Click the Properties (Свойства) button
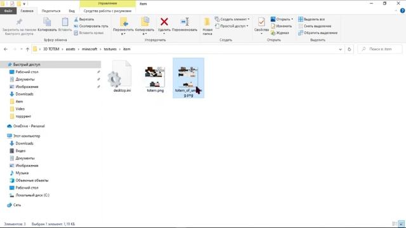This screenshot has width=406, height=228. point(261,26)
